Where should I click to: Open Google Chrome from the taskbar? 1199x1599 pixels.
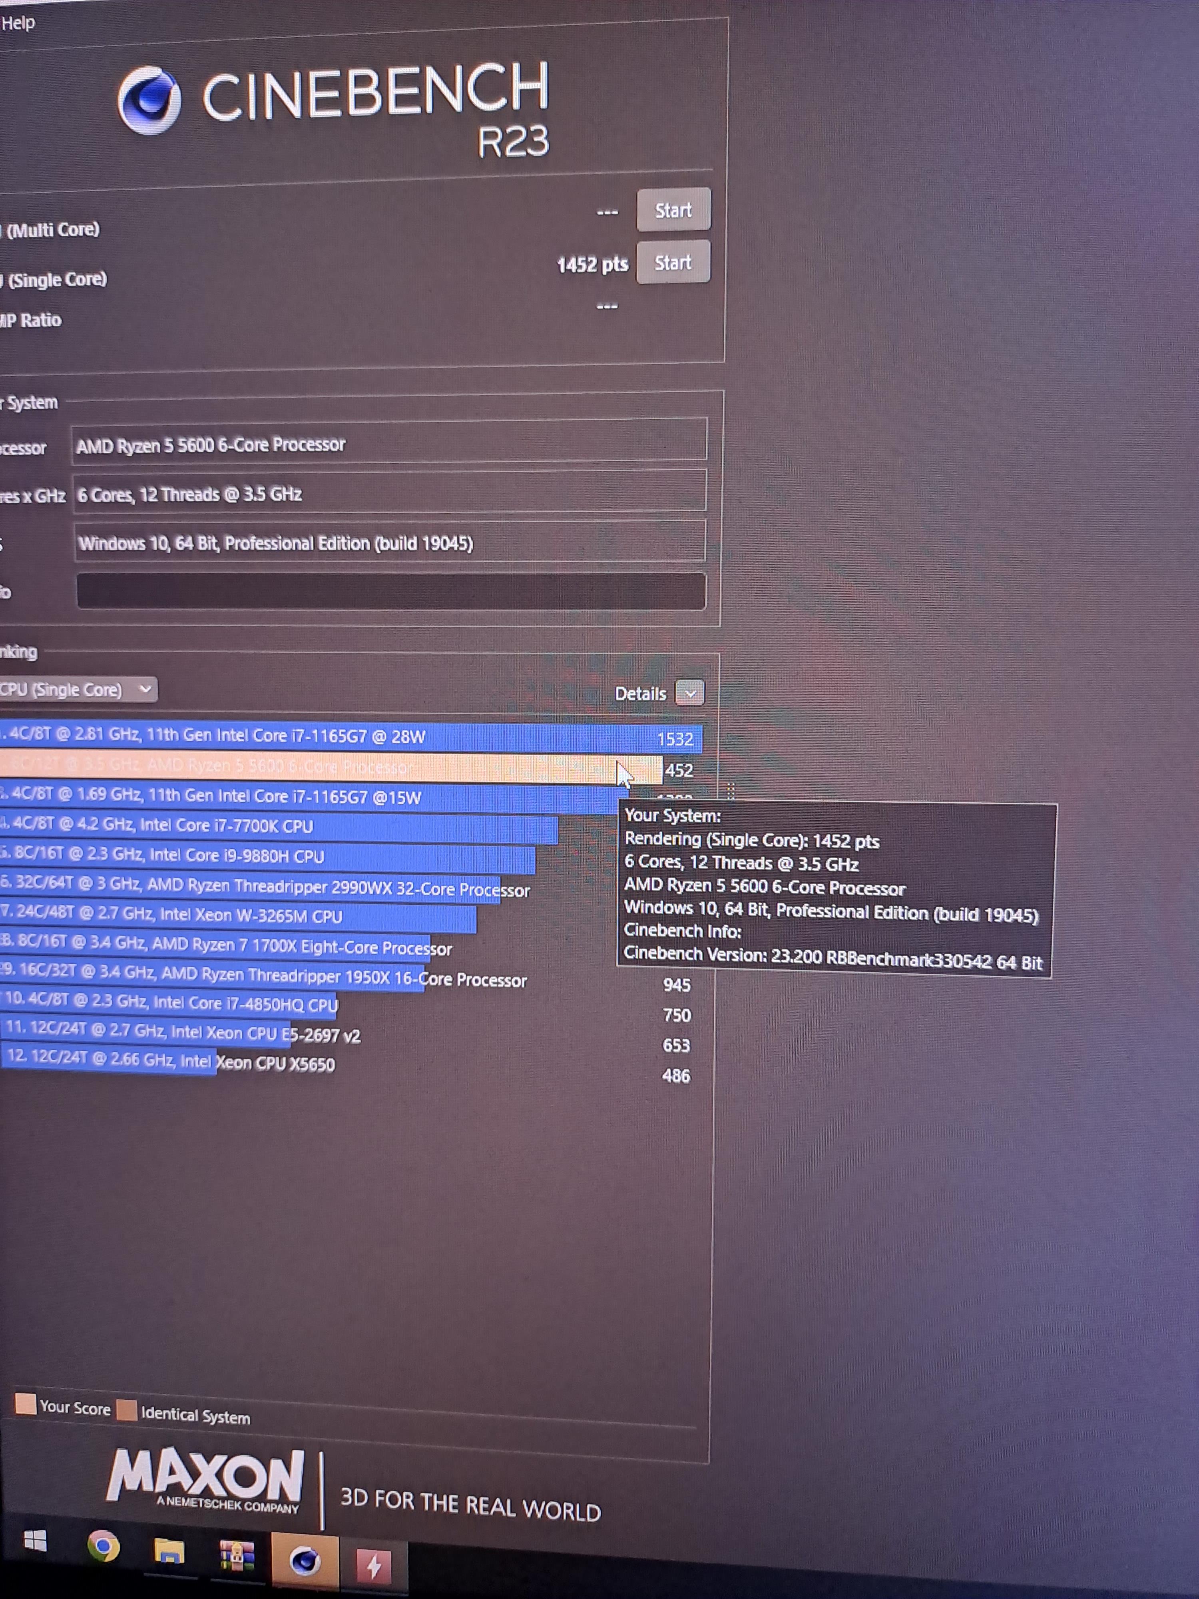(104, 1547)
